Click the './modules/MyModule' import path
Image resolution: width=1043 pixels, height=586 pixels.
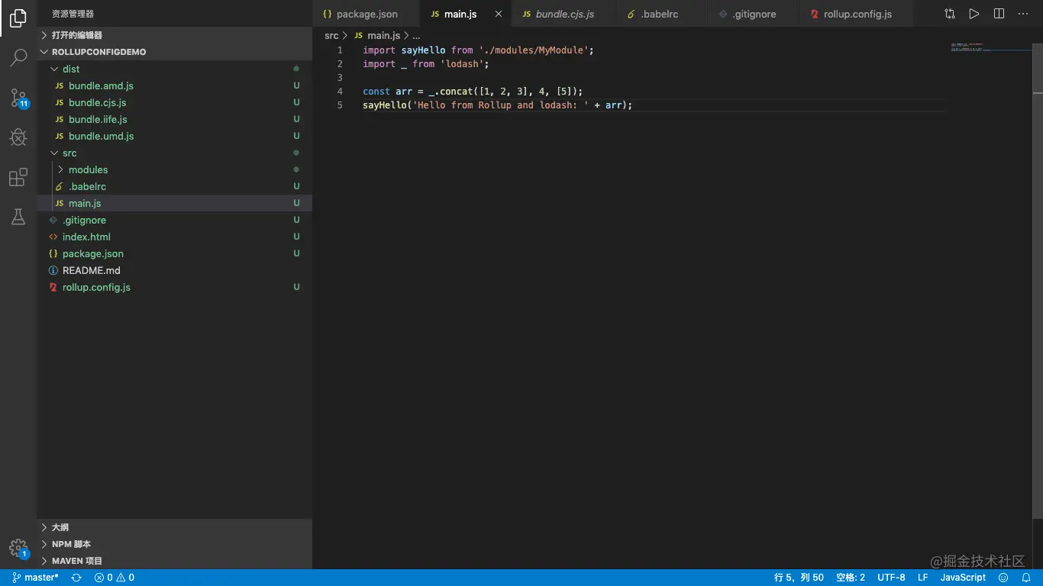[534, 50]
